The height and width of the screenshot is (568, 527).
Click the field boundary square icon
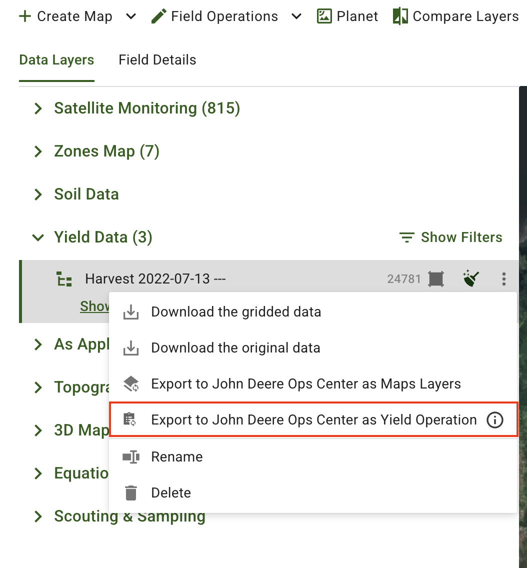click(x=436, y=278)
